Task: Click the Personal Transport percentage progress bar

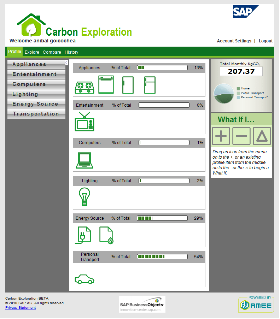Action: pos(163,257)
